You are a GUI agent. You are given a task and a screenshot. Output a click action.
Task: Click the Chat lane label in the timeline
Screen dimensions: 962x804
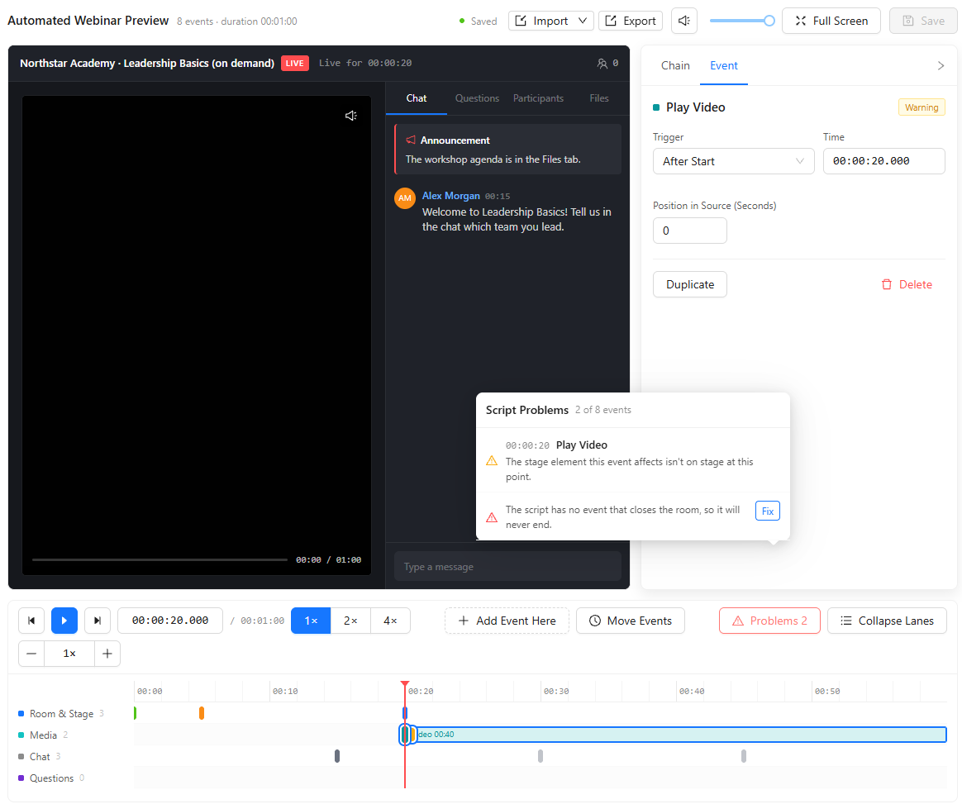(x=40, y=757)
